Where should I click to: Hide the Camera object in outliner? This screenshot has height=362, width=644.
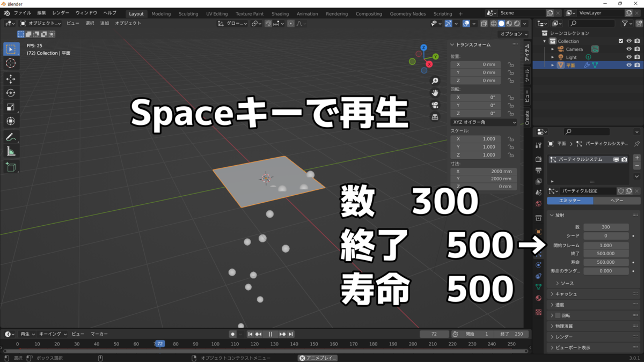(x=629, y=49)
